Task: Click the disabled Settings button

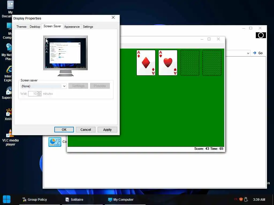Action: click(x=78, y=86)
